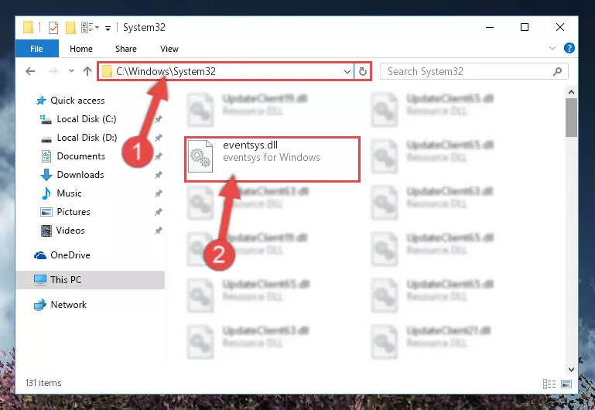Viewport: 595px width, 410px height.
Task: Go back with the back arrow
Action: [x=30, y=71]
